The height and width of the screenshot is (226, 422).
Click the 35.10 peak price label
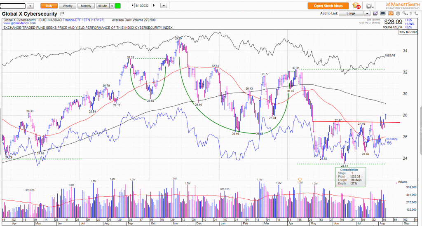(178, 38)
